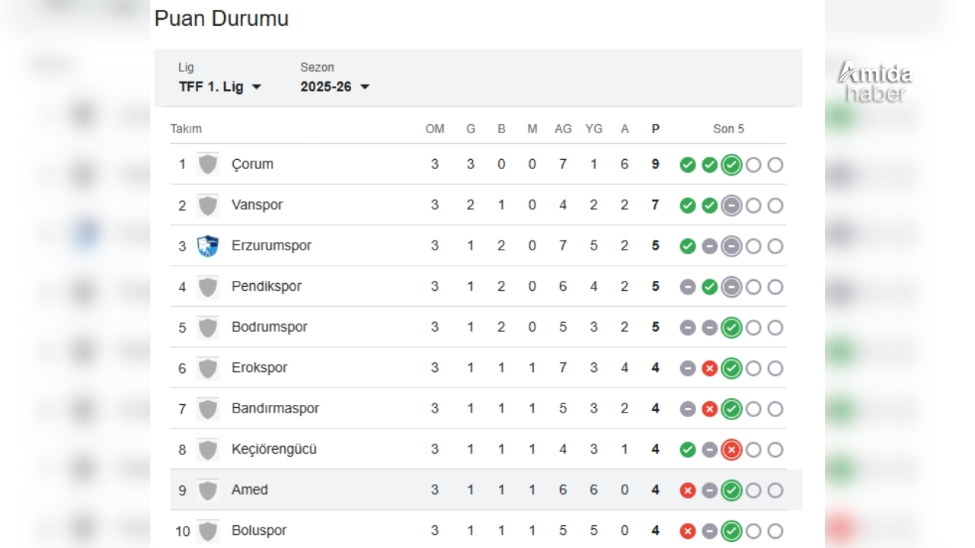Open the TFF 1. Lig league dropdown
This screenshot has width=975, height=548.
[x=220, y=87]
